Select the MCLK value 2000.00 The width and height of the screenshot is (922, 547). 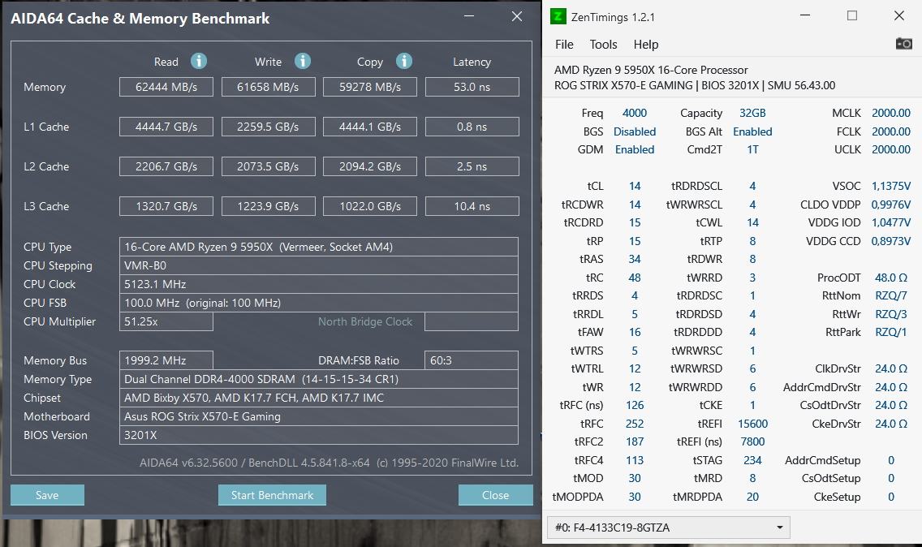coord(891,113)
